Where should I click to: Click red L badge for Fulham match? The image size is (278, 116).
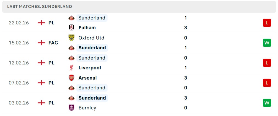point(267,23)
